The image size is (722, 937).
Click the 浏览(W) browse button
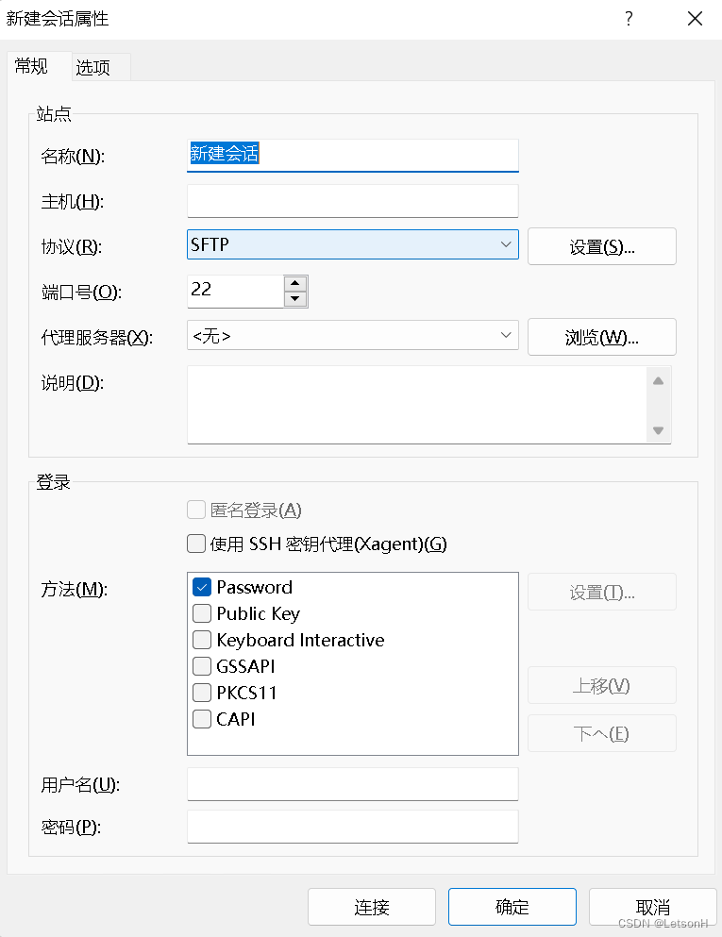(601, 337)
